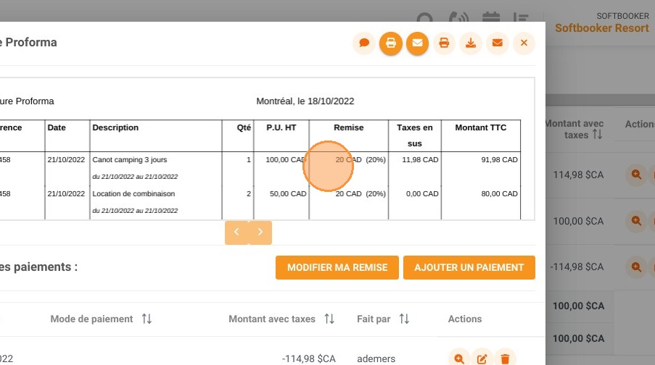This screenshot has width=655, height=365.
Task: Click the solid orange print button
Action: point(390,43)
